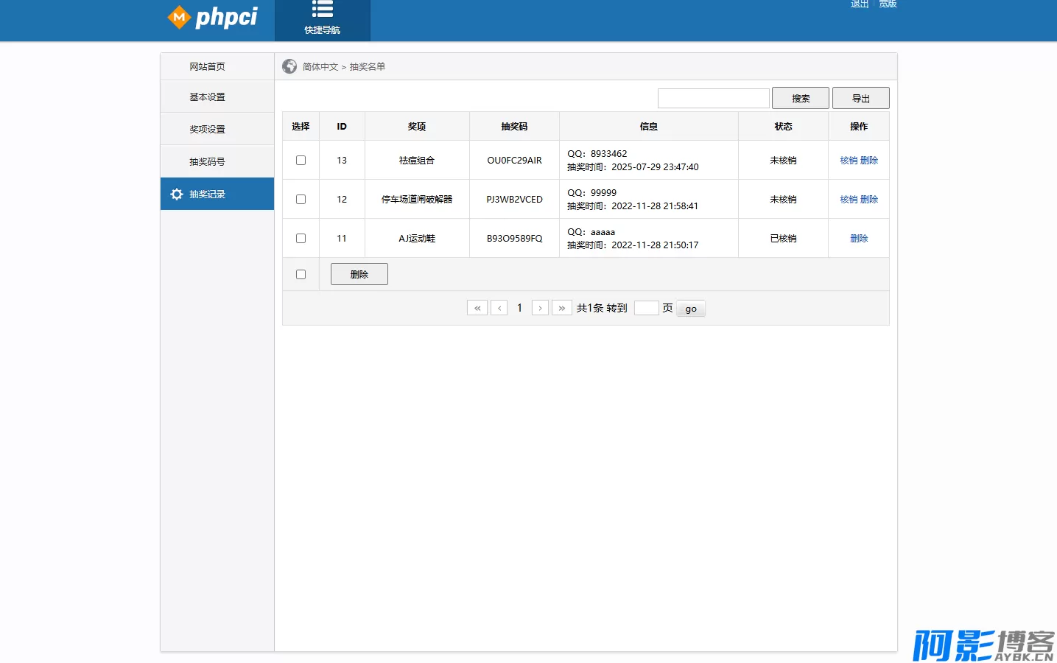1057x663 pixels.
Task: Select the checkbox for record ID 12
Action: (x=301, y=199)
